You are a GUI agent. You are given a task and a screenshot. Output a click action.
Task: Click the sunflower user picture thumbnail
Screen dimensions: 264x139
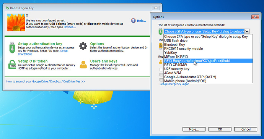tap(16, 23)
